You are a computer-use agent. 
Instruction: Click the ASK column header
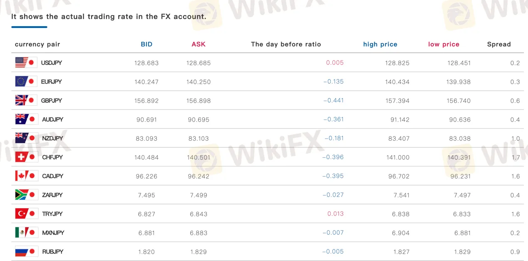[198, 44]
